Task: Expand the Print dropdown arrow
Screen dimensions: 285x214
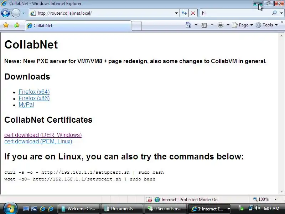Action: click(228, 25)
